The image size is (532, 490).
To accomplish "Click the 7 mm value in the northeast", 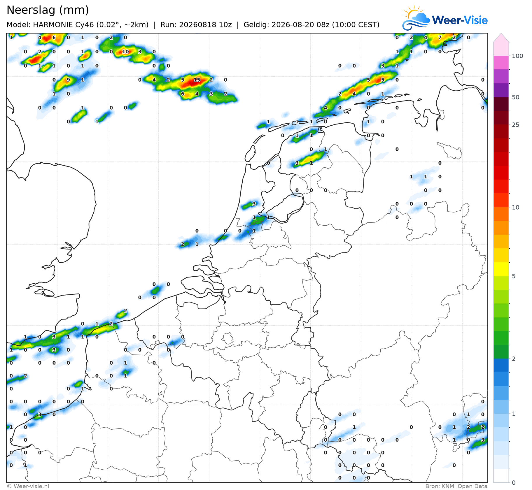I will coord(440,38).
